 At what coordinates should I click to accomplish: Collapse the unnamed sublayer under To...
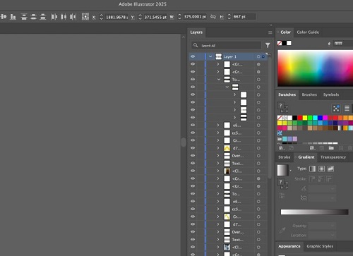click(x=227, y=87)
